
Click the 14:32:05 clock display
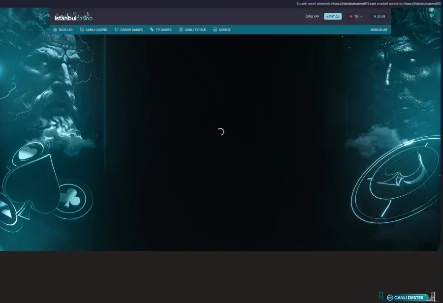tap(379, 16)
